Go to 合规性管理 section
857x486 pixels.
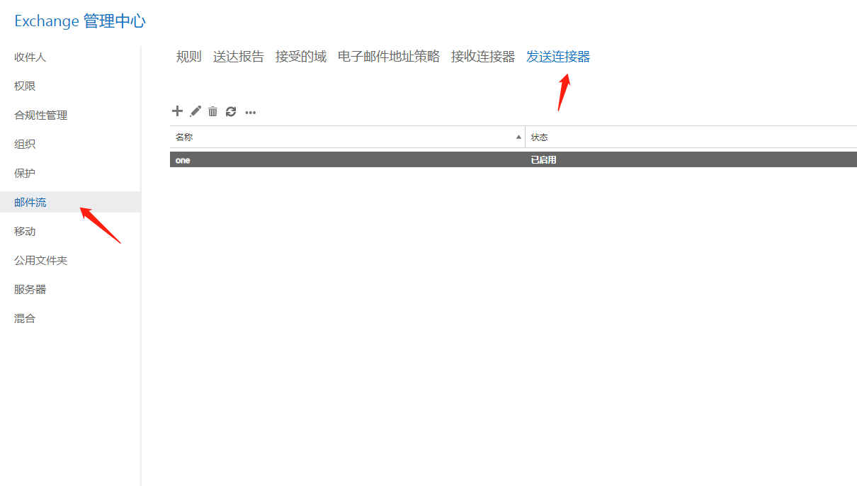coord(40,115)
